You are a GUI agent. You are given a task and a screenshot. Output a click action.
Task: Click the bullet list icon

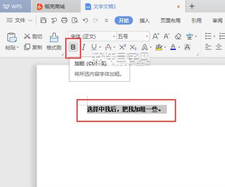(x=208, y=36)
